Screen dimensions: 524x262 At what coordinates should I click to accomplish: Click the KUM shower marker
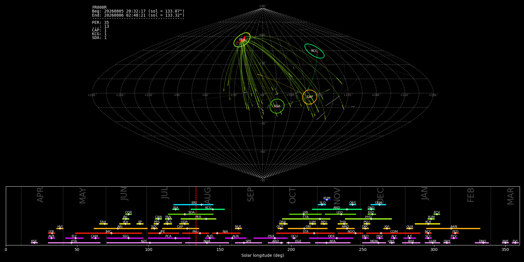(327, 200)
